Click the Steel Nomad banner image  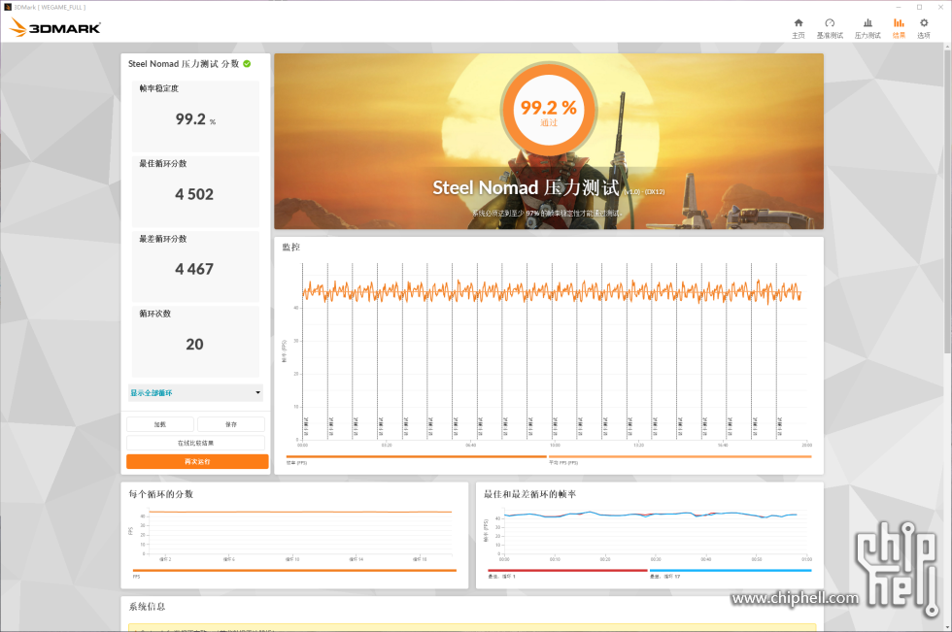click(x=549, y=142)
